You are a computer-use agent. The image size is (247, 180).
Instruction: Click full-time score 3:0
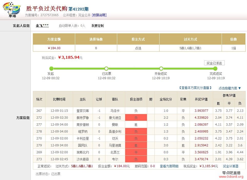click(166, 145)
